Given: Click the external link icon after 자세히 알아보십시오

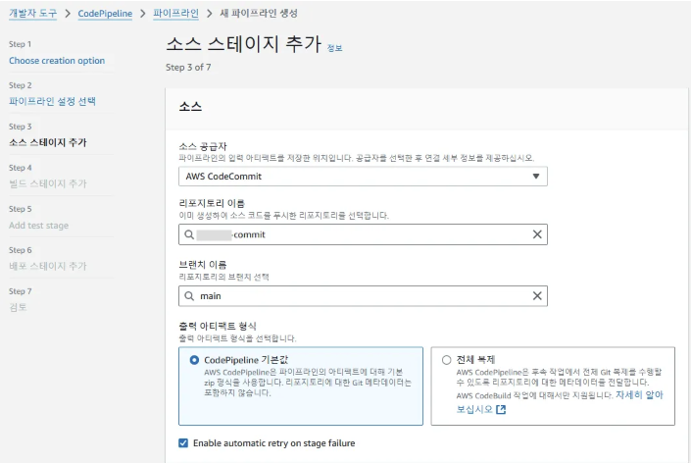Looking at the screenshot, I should 501,409.
